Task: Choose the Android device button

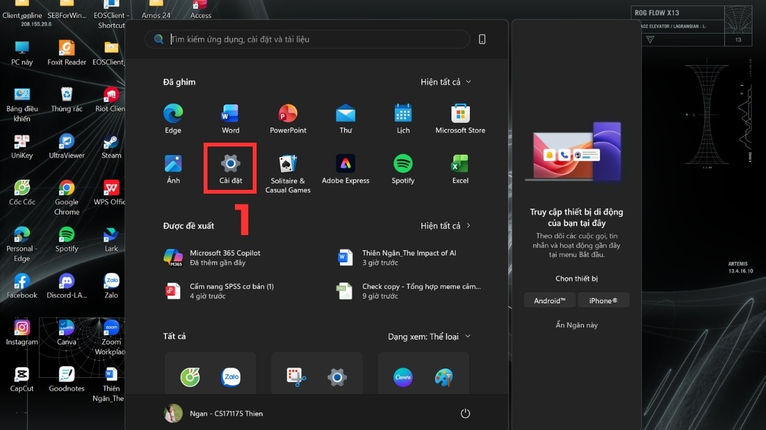Action: [550, 301]
